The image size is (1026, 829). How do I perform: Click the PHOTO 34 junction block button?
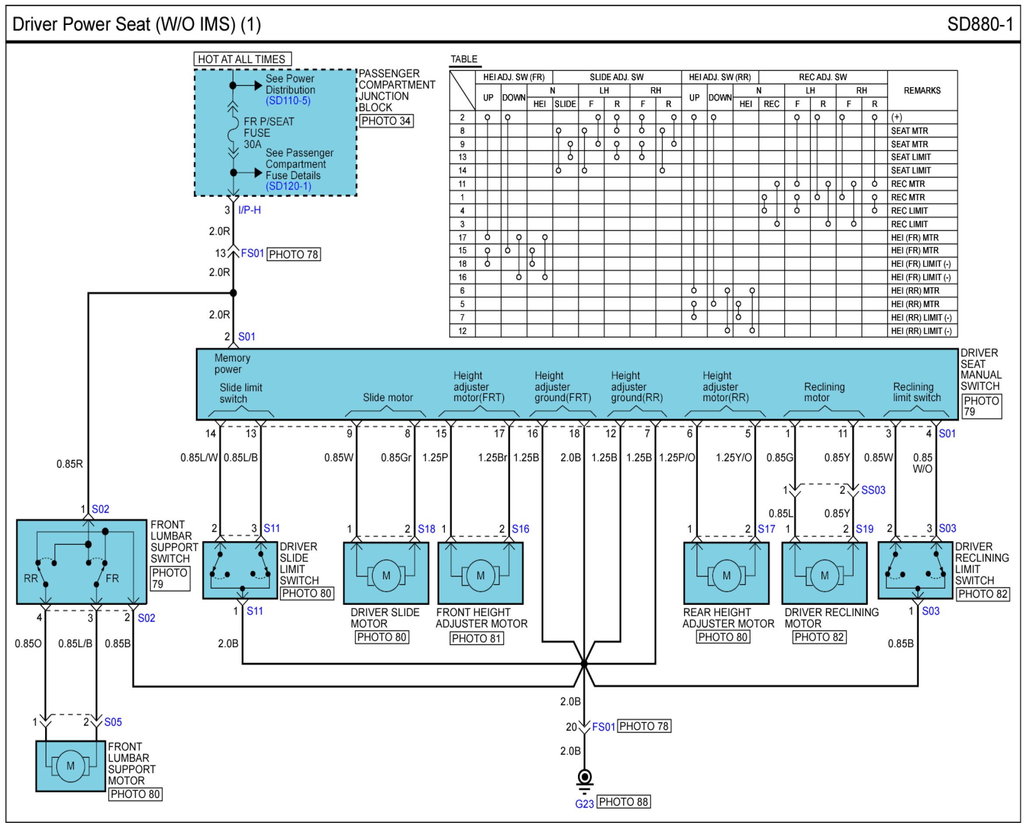tap(386, 121)
